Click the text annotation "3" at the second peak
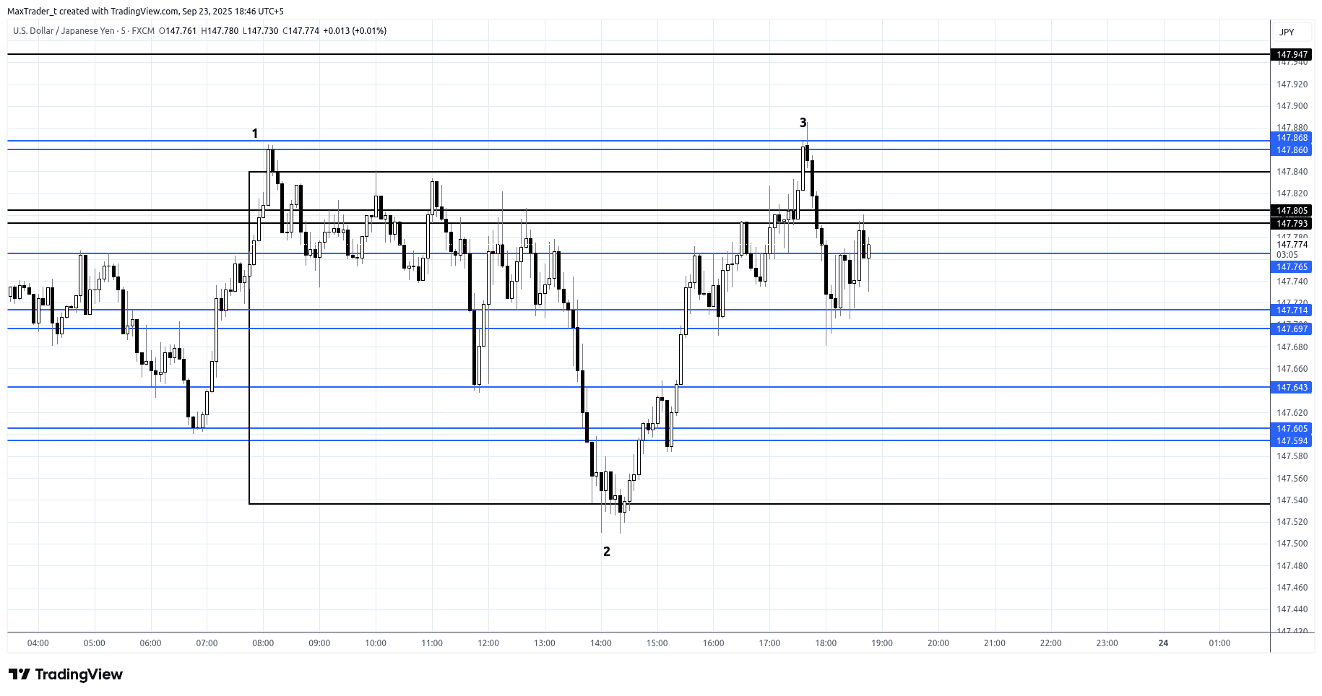This screenshot has height=696, width=1322. (803, 123)
